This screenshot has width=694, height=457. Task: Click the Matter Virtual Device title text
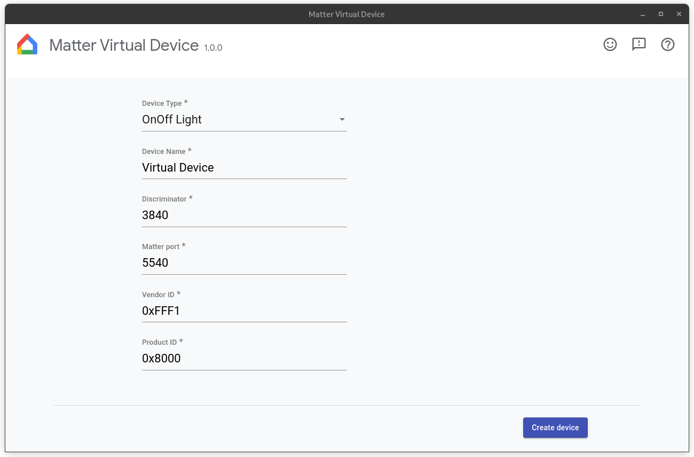pos(123,45)
